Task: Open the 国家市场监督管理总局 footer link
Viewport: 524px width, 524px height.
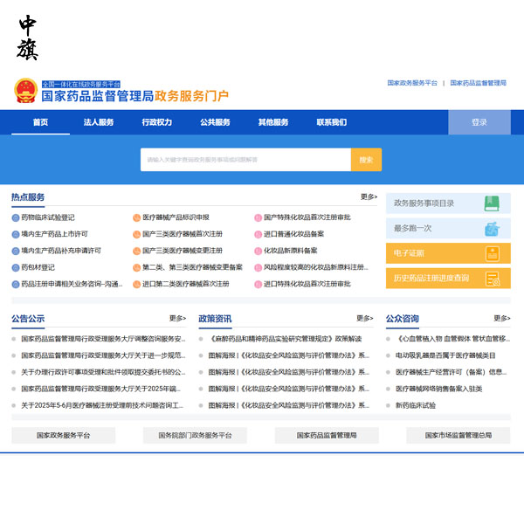Action: click(459, 435)
